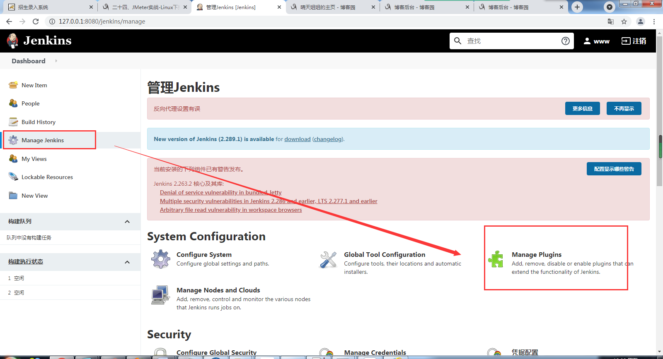Open Build History in the sidebar
663x359 pixels.
(x=39, y=122)
